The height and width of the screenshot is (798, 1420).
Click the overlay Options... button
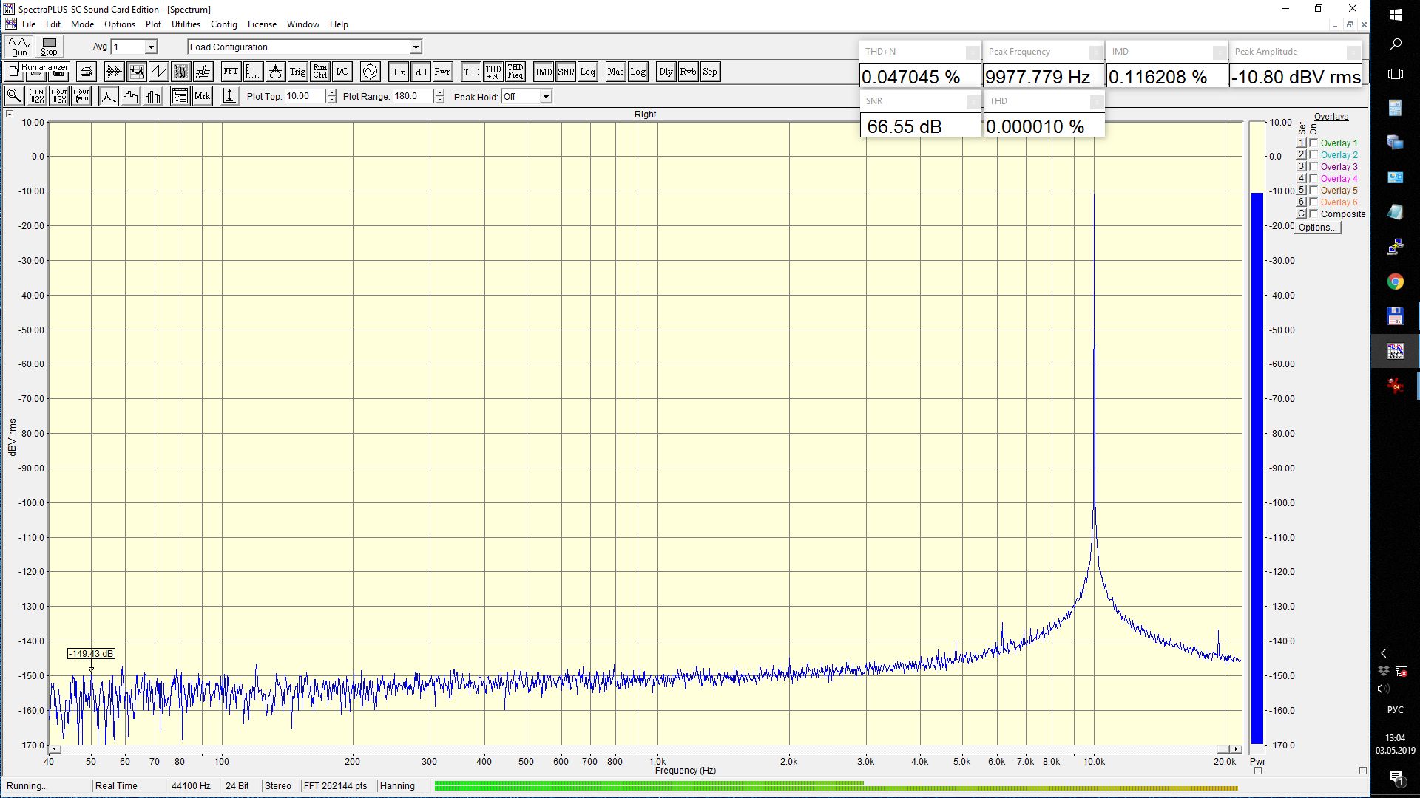pos(1318,228)
